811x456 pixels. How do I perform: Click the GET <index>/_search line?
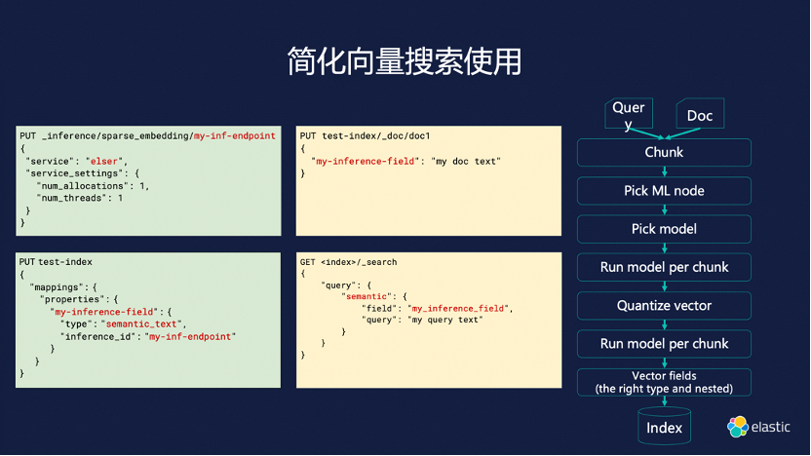point(348,262)
